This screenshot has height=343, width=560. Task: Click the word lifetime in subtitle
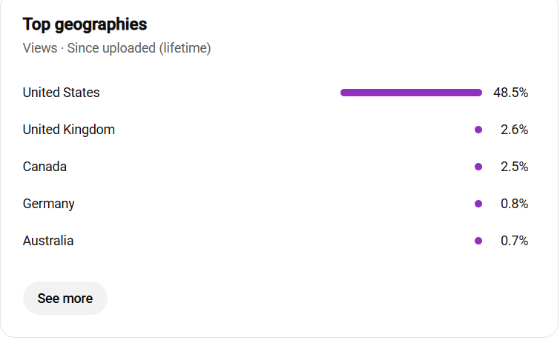pyautogui.click(x=185, y=48)
